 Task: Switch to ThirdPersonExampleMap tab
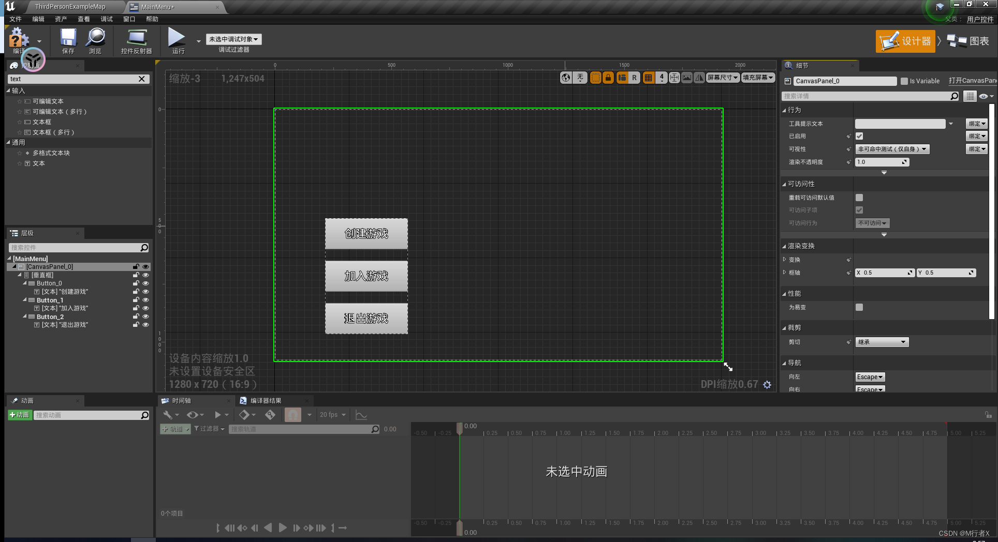coord(70,7)
